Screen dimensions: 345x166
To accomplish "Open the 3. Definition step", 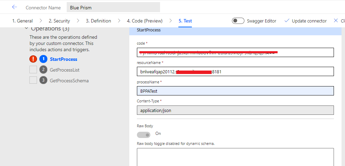I will [99, 21].
